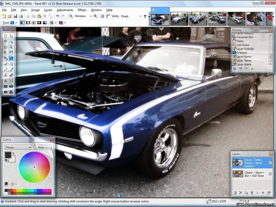Select the Color Picker eyedropper tool
Image resolution: width=276 pixels, height=207 pixels.
[x=11, y=70]
